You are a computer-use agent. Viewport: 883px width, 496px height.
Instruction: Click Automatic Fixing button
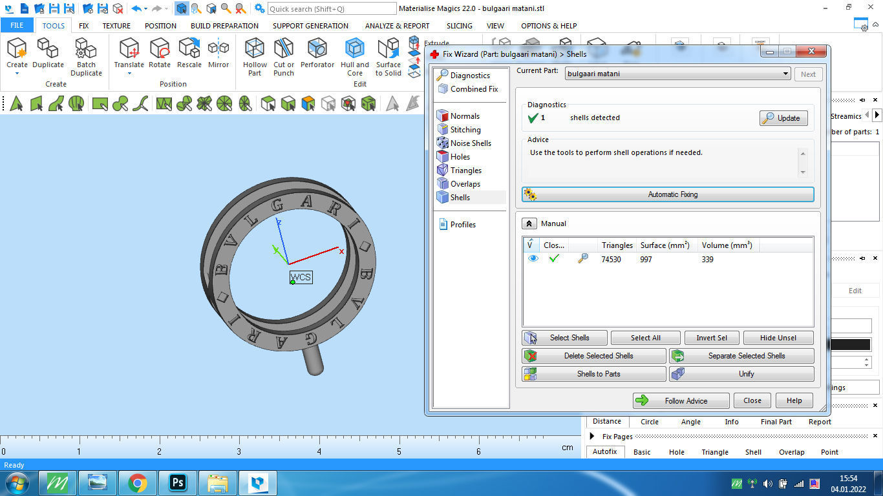[668, 194]
